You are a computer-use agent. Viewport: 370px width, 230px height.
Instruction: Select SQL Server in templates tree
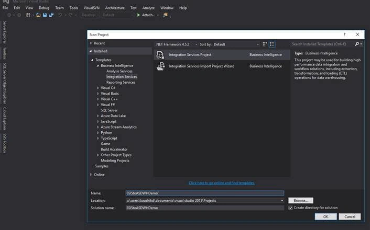coord(109,110)
